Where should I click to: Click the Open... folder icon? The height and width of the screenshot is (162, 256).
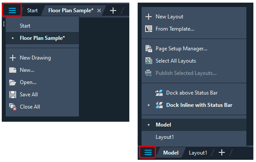pyautogui.click(x=13, y=82)
